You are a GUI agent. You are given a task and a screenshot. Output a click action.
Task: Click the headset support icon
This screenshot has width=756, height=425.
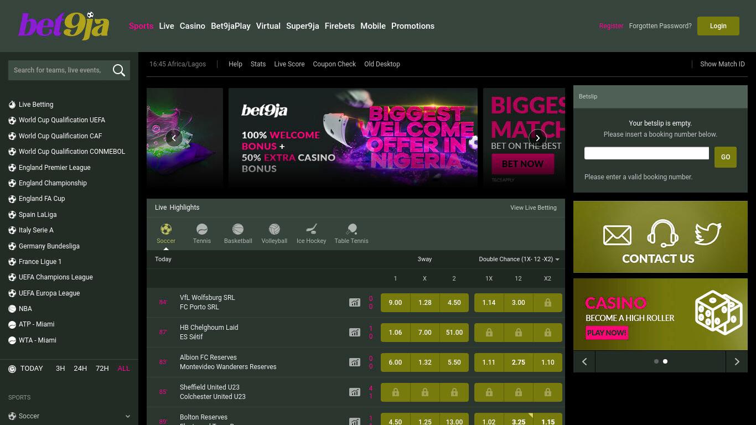(x=662, y=233)
